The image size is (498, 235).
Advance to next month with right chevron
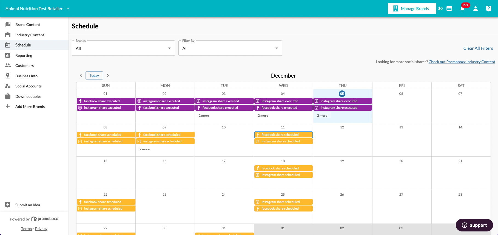[x=108, y=75]
